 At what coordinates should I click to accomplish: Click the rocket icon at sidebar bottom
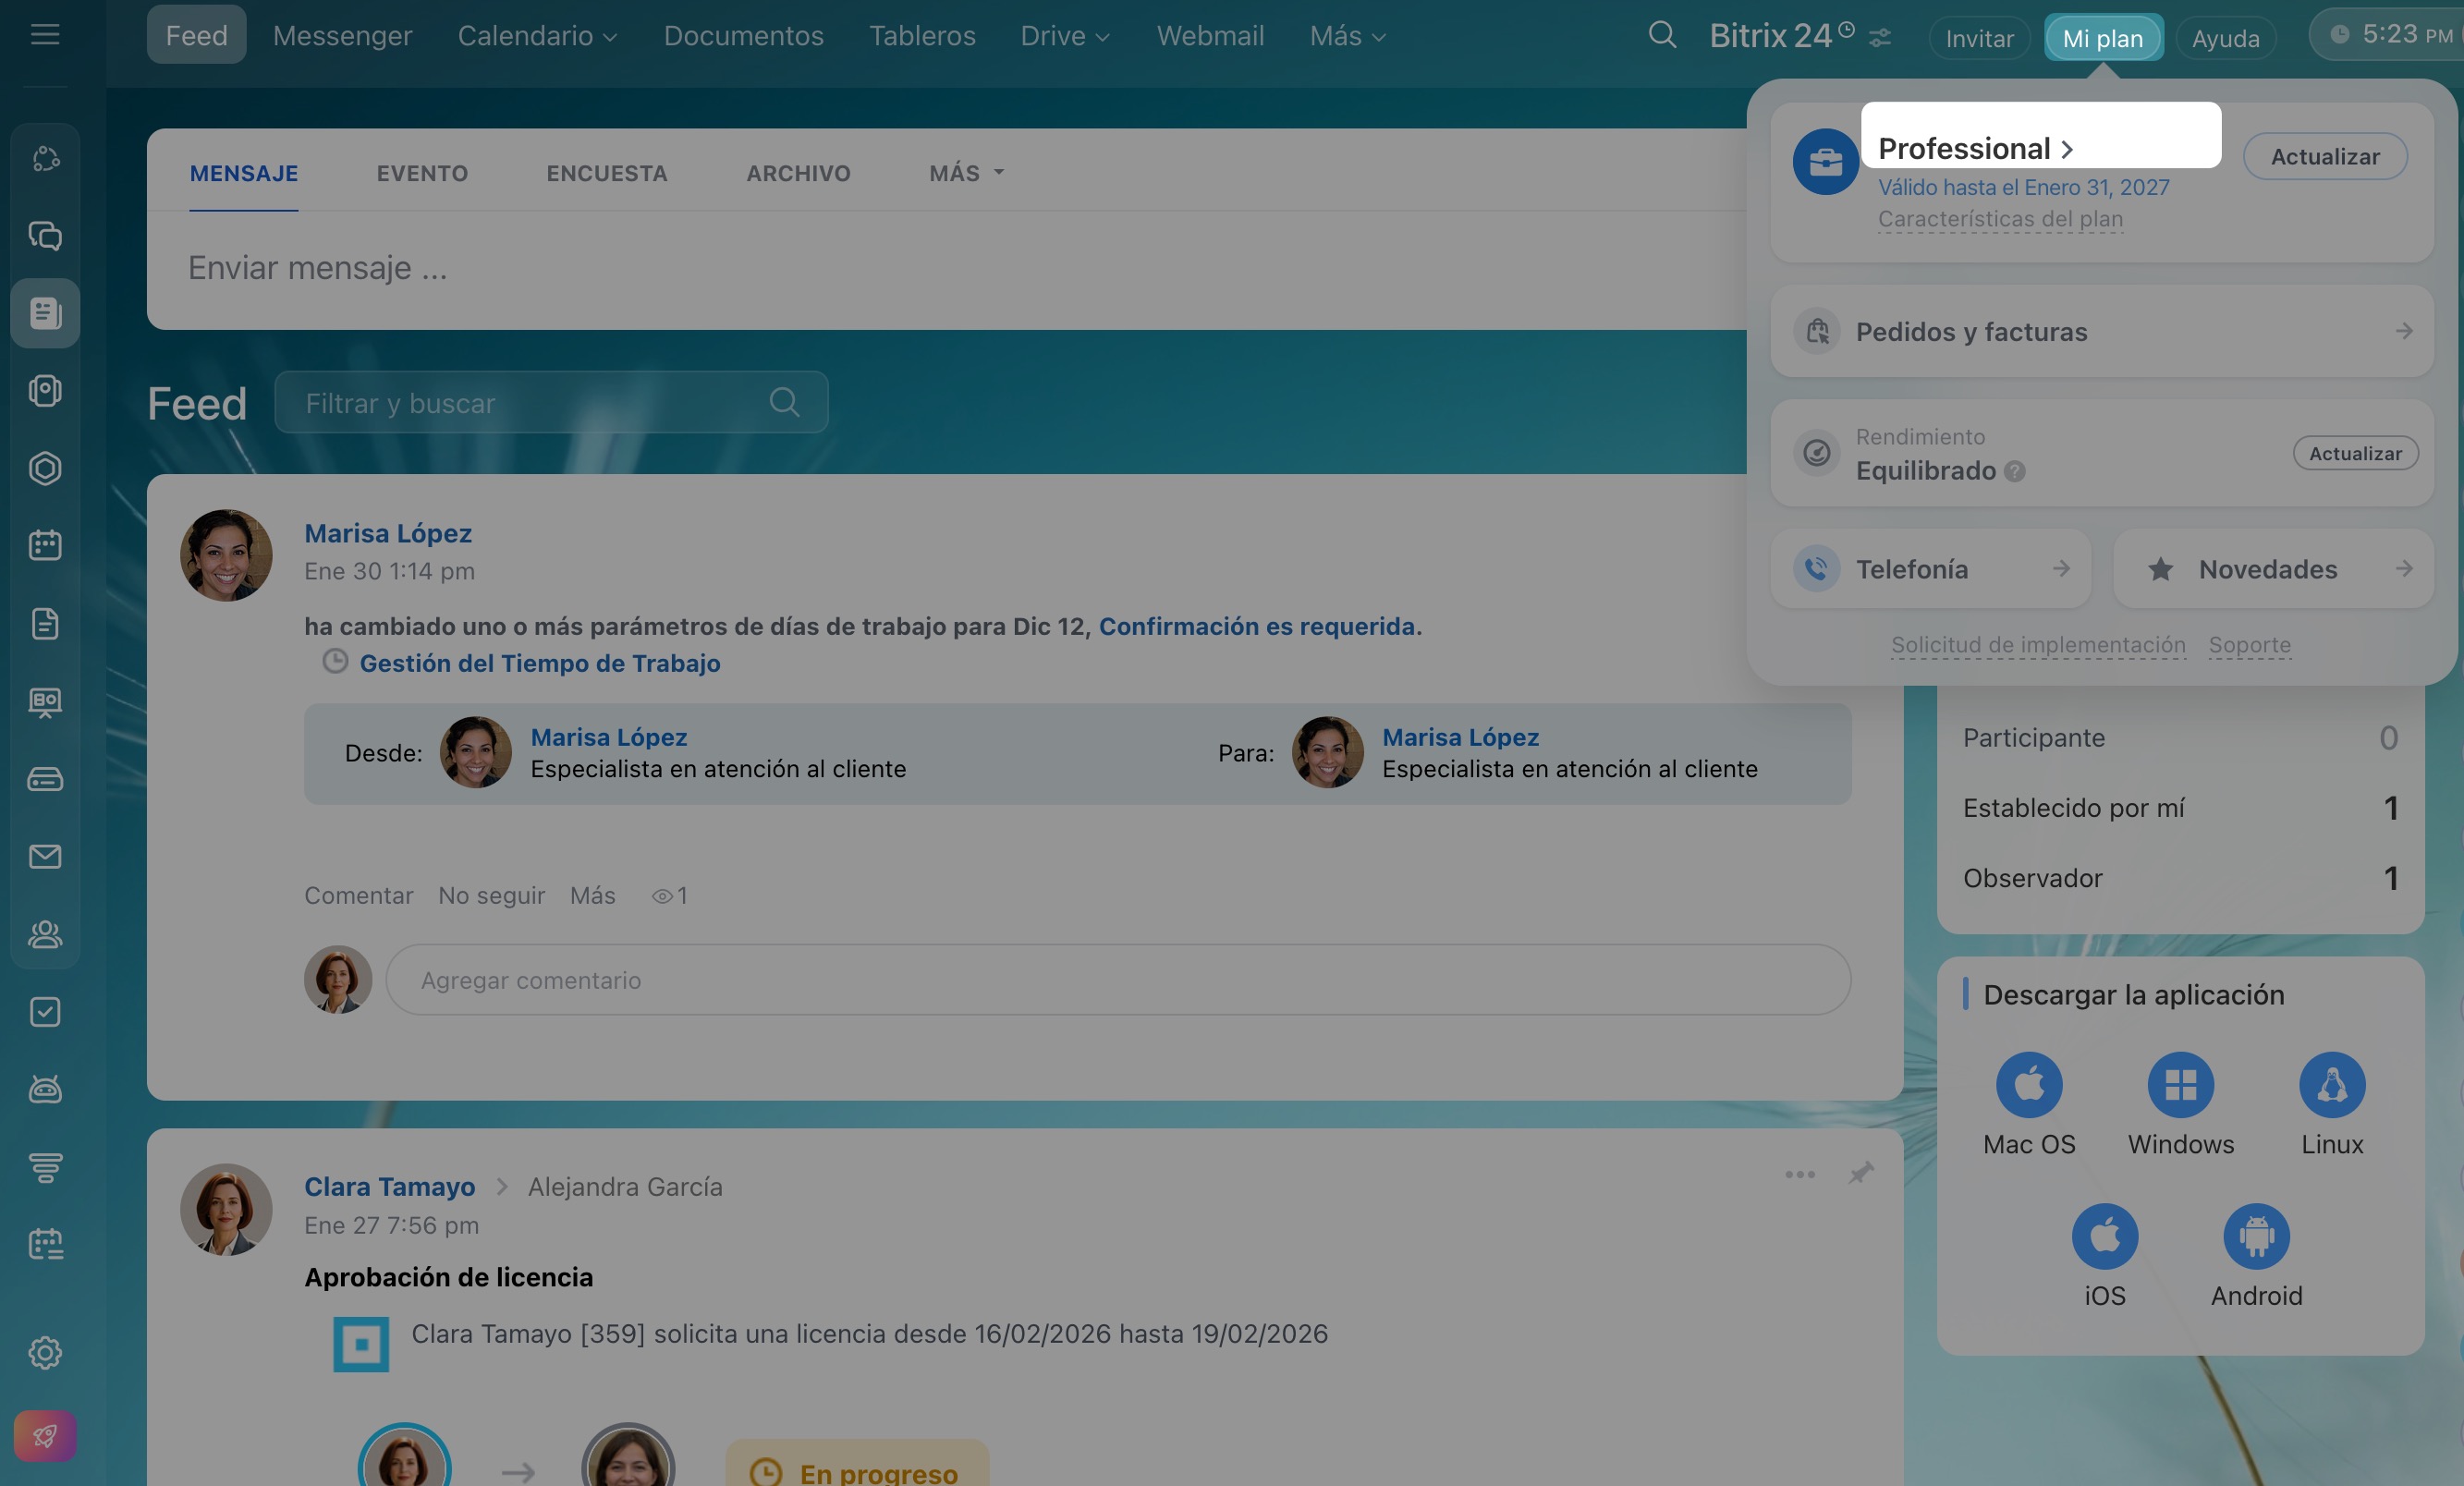pos(45,1436)
